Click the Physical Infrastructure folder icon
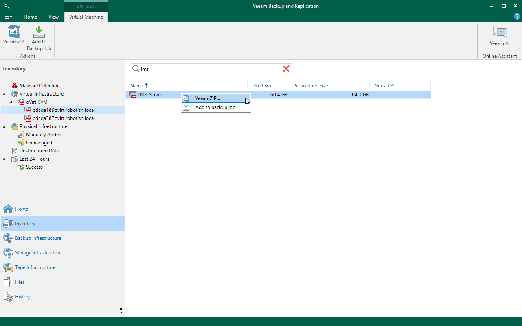 coord(15,126)
